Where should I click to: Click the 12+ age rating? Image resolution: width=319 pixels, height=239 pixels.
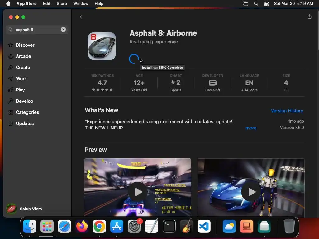(139, 82)
